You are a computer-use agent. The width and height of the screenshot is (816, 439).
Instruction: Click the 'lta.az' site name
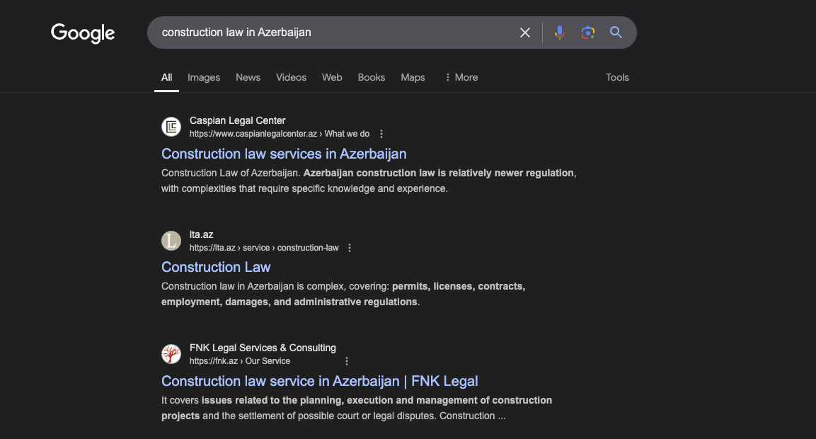pos(202,234)
